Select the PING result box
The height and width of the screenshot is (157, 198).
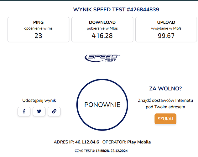point(38,30)
